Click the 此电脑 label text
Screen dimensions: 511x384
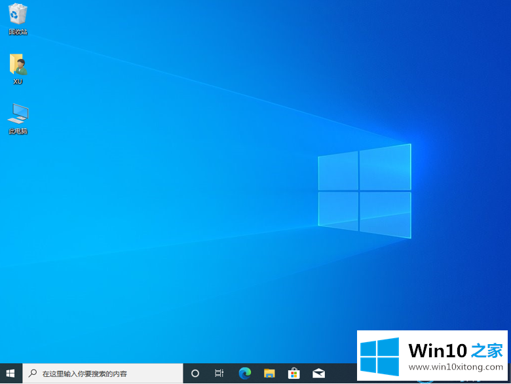click(x=18, y=131)
